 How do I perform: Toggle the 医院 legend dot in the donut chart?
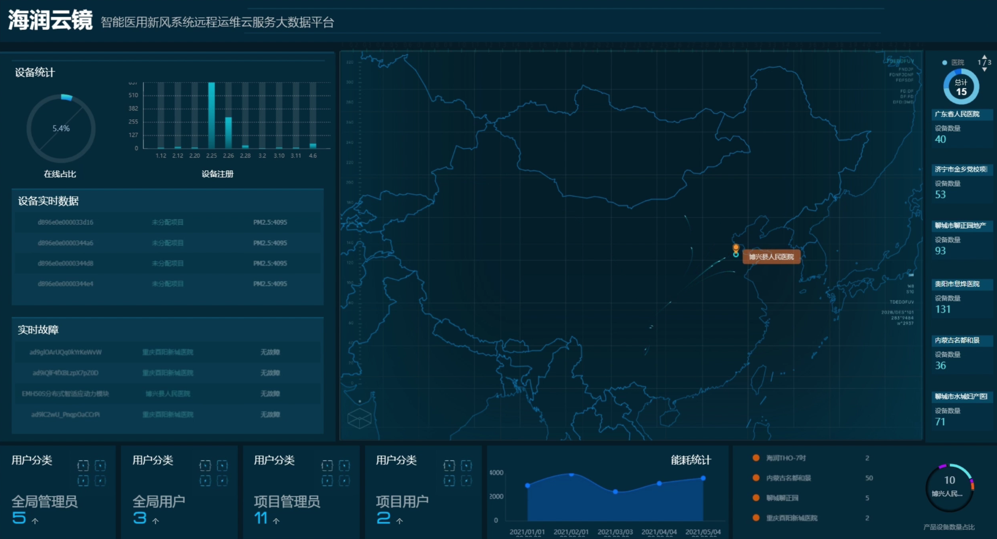pyautogui.click(x=944, y=63)
